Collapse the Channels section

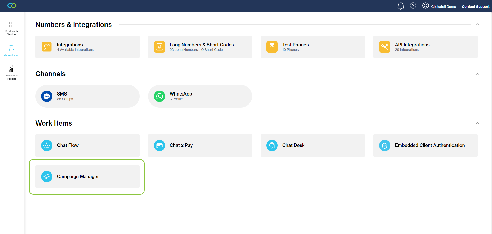point(477,74)
